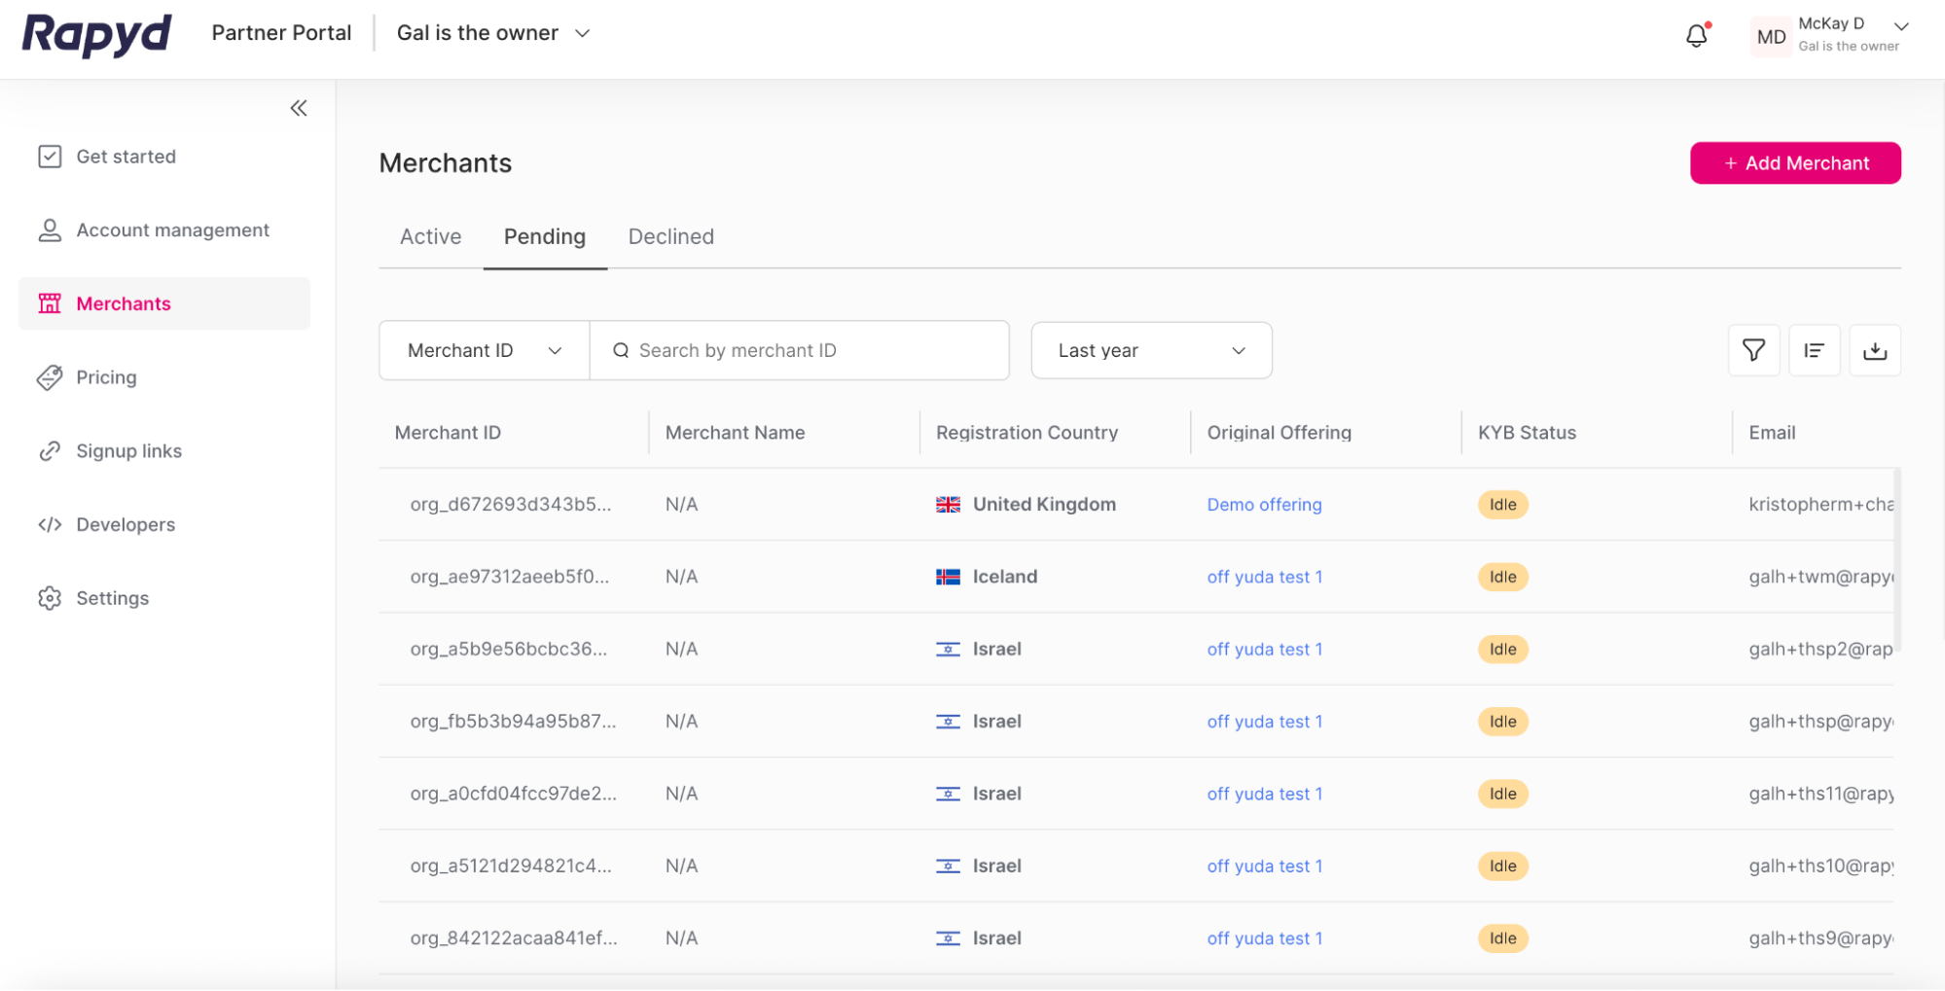Download the merchants list export

[x=1875, y=350]
